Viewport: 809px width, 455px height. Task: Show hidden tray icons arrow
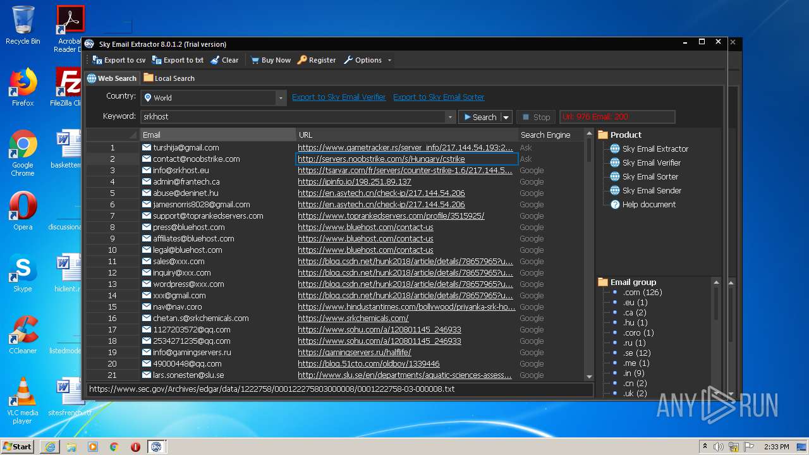[705, 447]
